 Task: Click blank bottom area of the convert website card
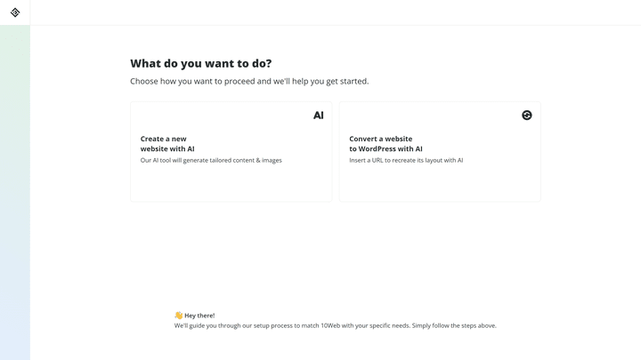(440, 185)
